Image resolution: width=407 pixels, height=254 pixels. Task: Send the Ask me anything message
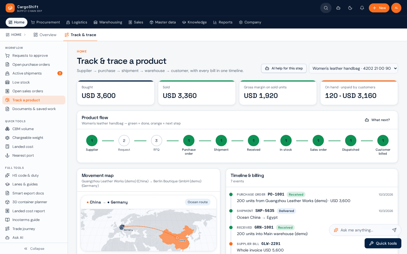pos(394,230)
